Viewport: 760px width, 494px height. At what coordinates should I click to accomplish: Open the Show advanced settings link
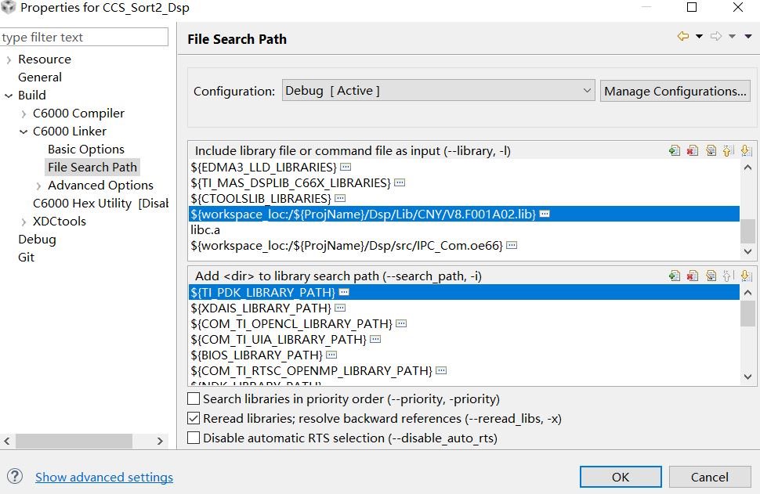pos(104,477)
